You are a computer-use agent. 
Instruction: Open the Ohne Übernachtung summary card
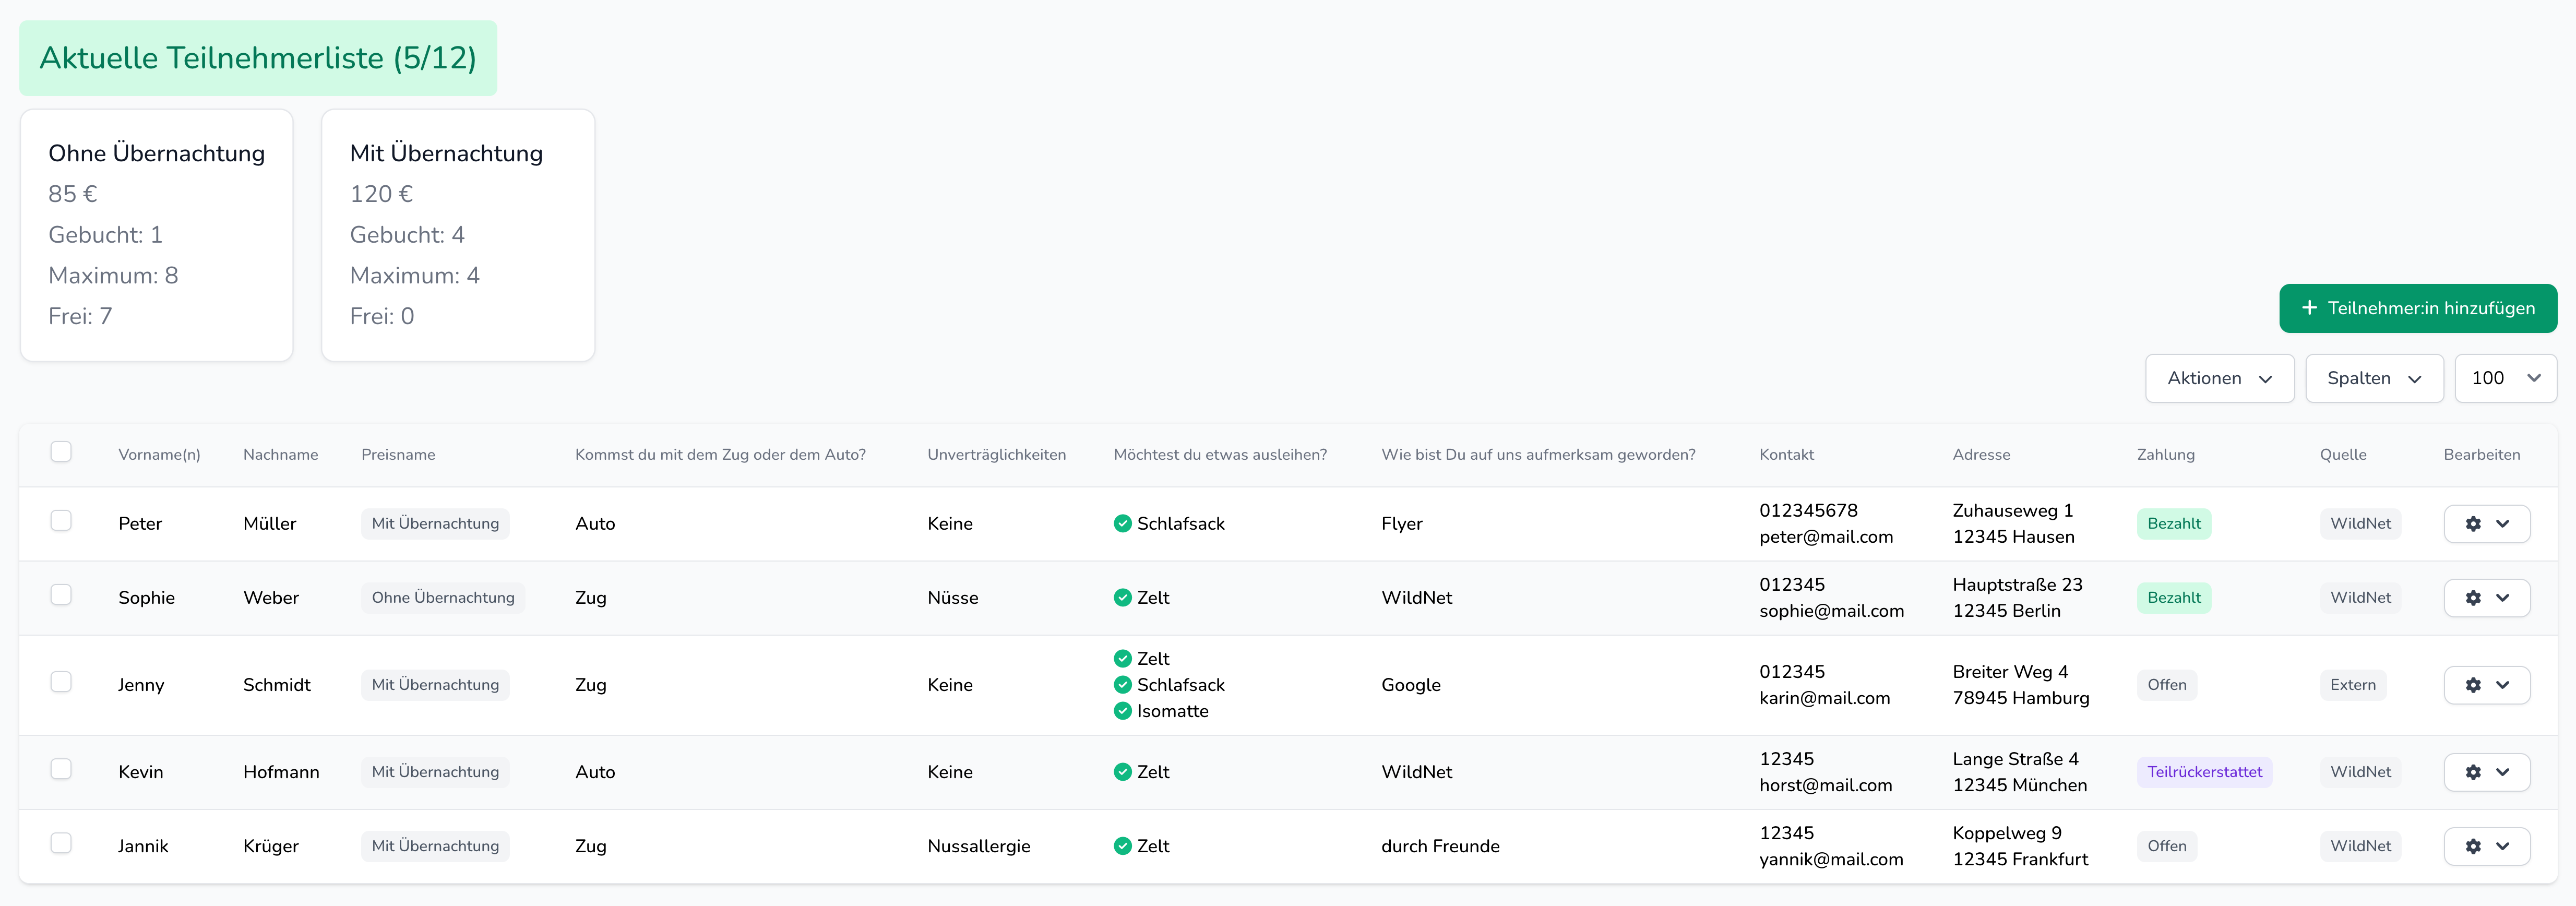pyautogui.click(x=157, y=235)
